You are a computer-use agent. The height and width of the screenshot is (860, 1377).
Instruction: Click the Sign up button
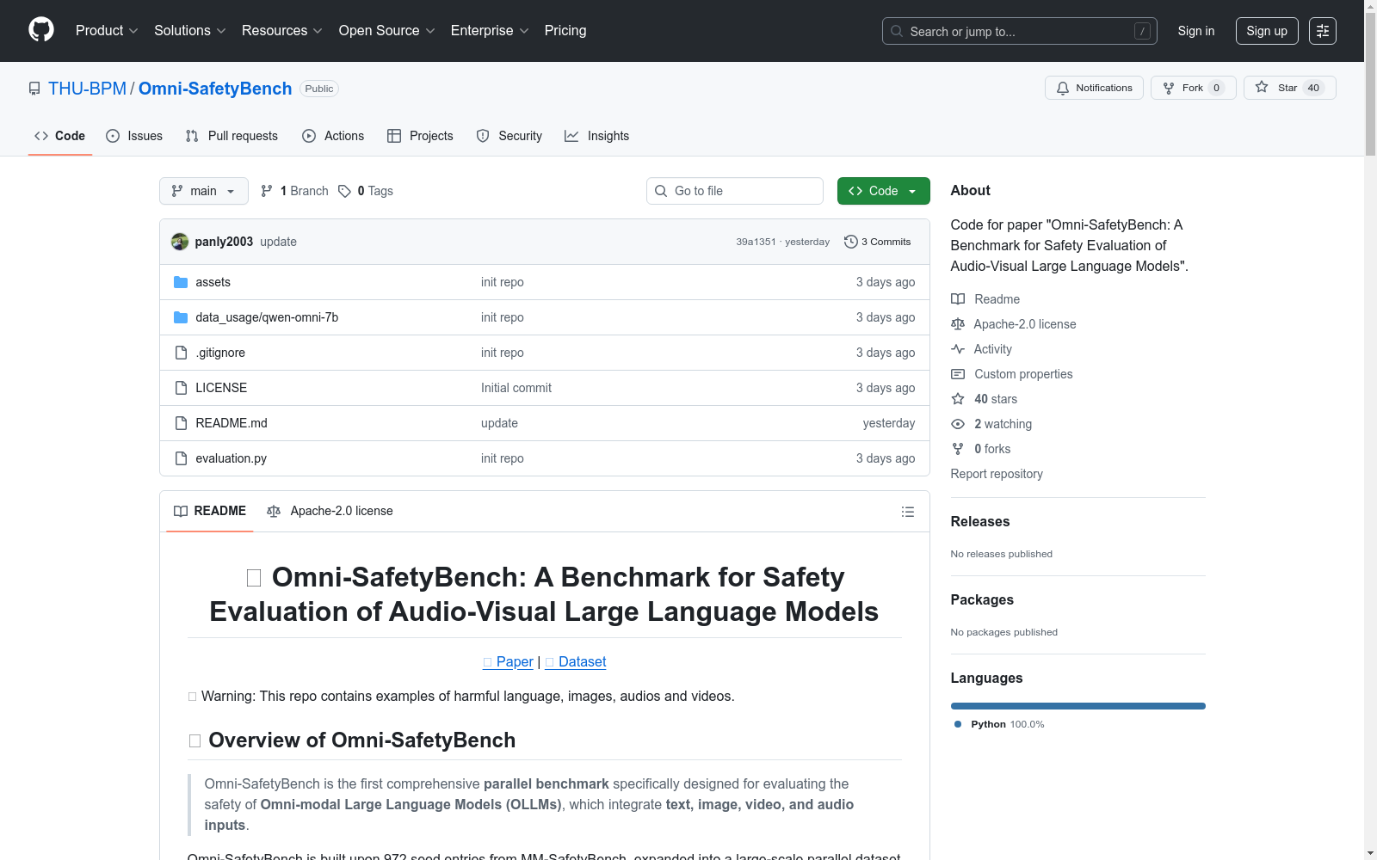coord(1266,31)
